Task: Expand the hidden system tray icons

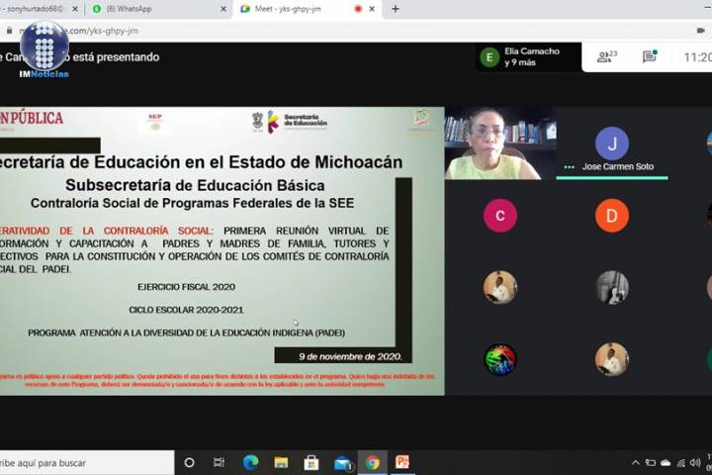Action: pyautogui.click(x=636, y=462)
